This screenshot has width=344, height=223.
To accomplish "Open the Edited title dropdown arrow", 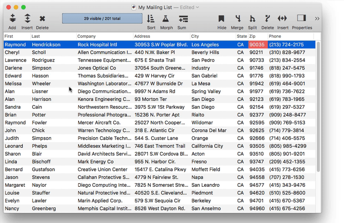I will pyautogui.click(x=198, y=7).
